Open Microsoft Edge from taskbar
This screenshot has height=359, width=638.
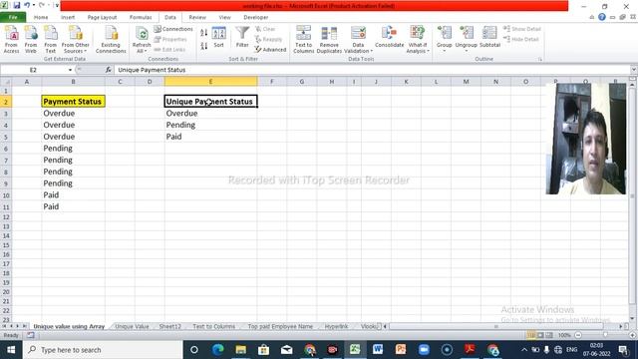218,350
